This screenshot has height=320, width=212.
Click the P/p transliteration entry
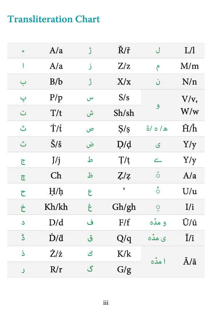point(56,98)
